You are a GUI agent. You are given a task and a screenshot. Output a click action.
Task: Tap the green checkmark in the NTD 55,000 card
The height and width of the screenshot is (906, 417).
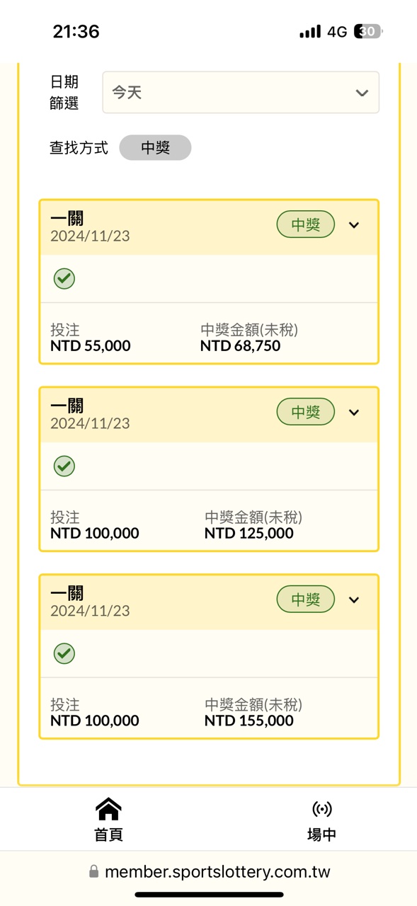point(64,279)
